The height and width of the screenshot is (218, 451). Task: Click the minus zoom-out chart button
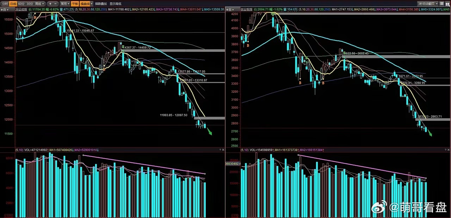click(x=55, y=4)
